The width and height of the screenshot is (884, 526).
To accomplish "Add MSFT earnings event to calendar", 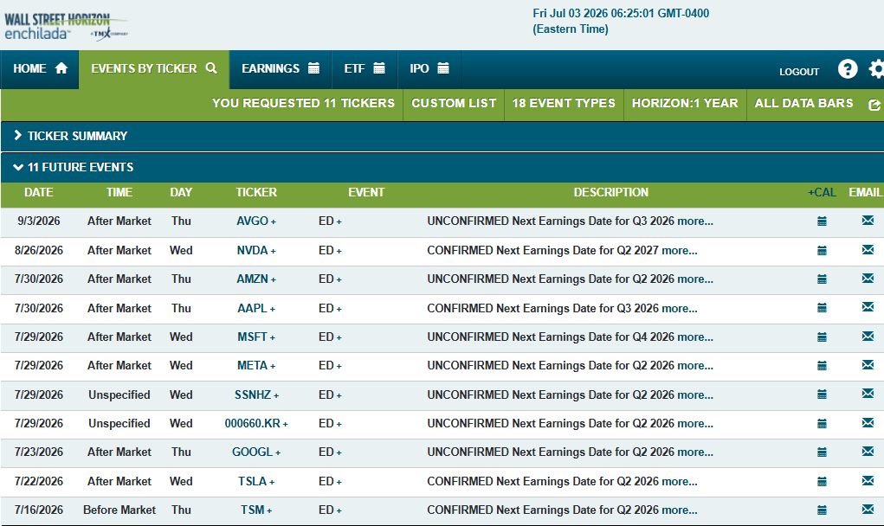I will 822,337.
